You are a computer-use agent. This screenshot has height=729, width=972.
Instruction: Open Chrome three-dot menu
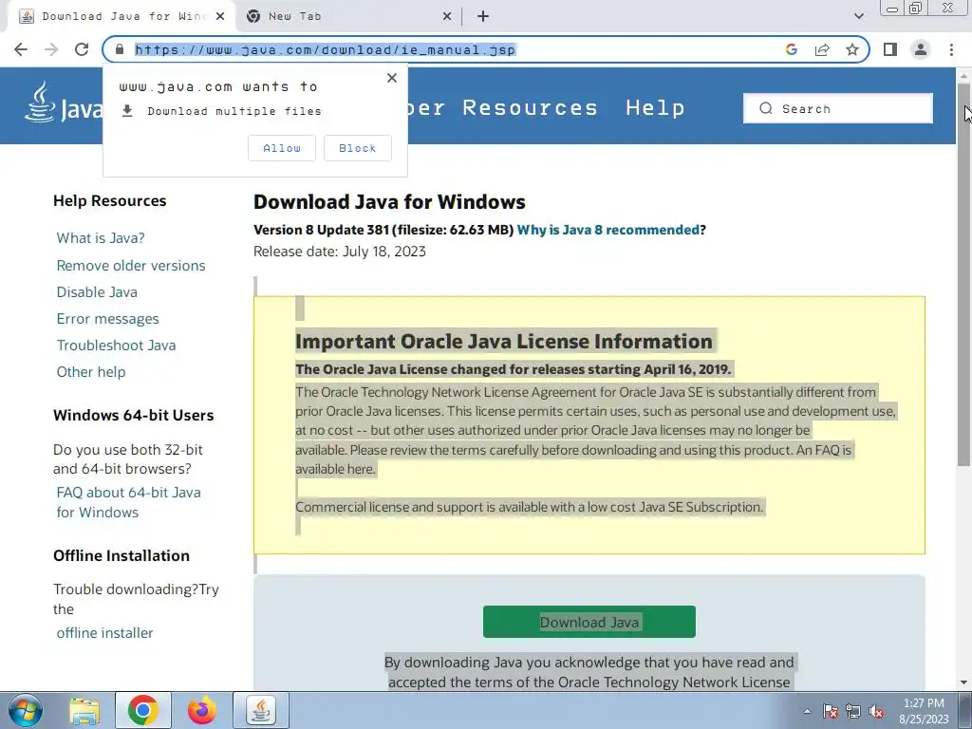coord(951,49)
